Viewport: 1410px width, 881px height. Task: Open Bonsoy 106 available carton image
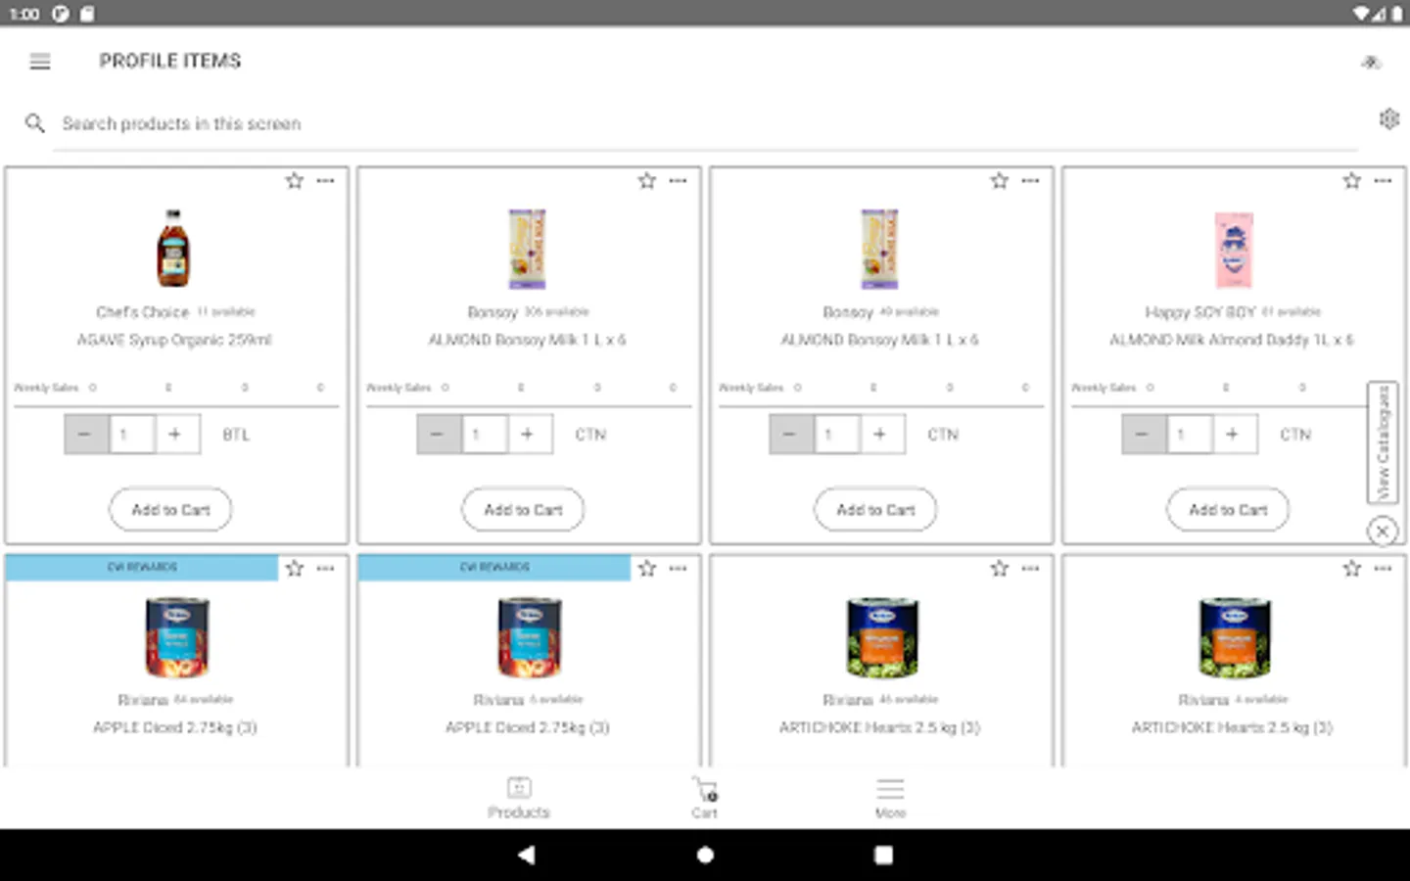pyautogui.click(x=527, y=249)
